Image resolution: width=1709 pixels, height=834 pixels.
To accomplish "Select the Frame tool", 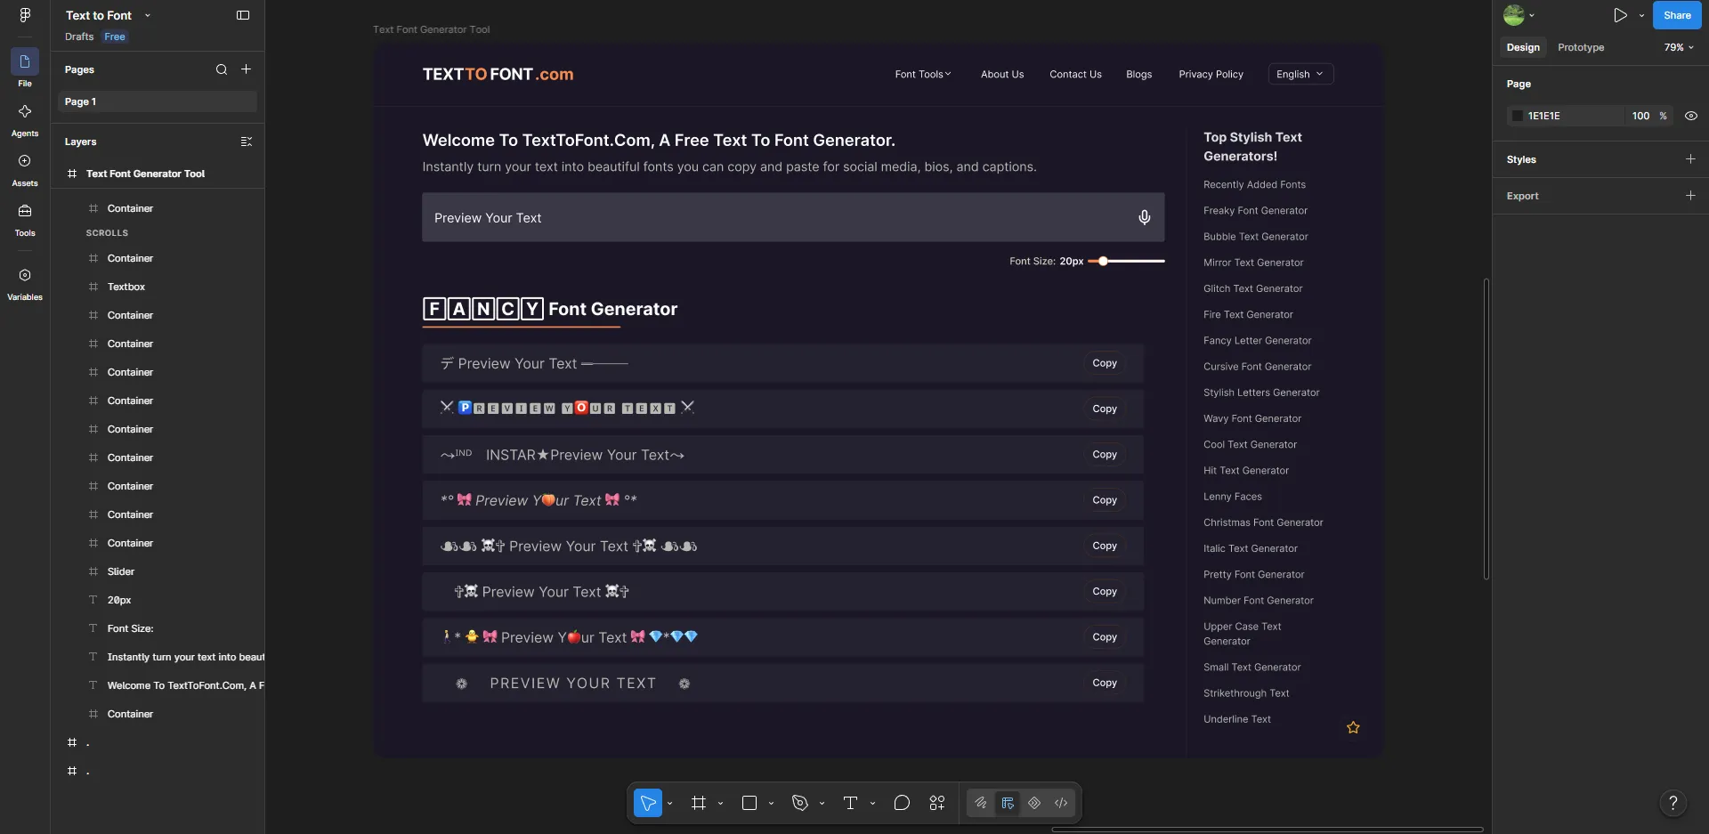I will (699, 803).
